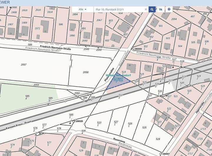The image size is (212, 156).
Task: Select parcel number 2058
Action: 85,72
